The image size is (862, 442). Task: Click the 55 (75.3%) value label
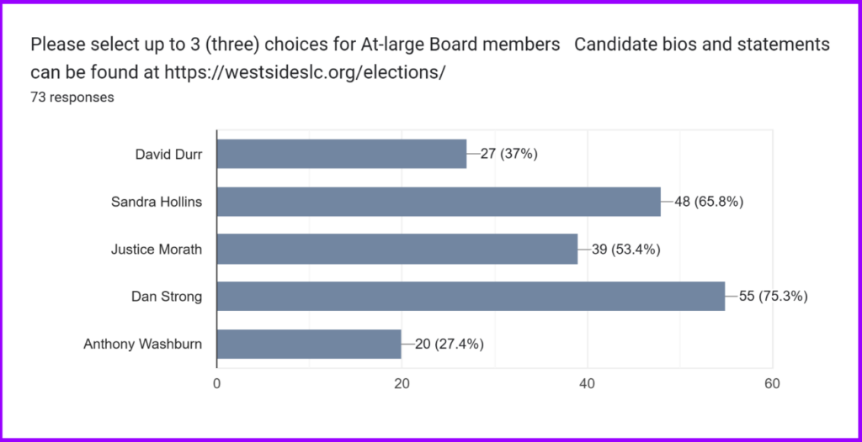tap(773, 297)
